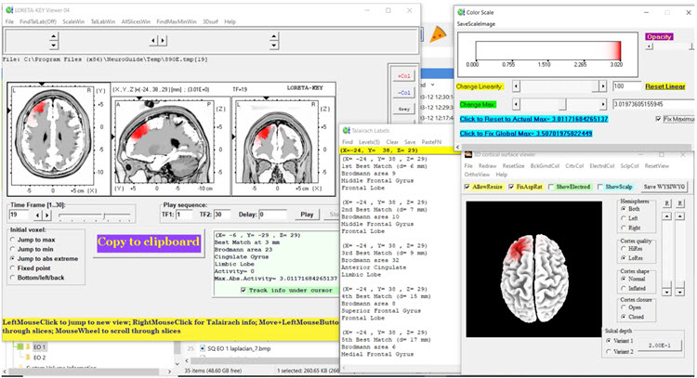Click the Copy to clipboard button

150,243
